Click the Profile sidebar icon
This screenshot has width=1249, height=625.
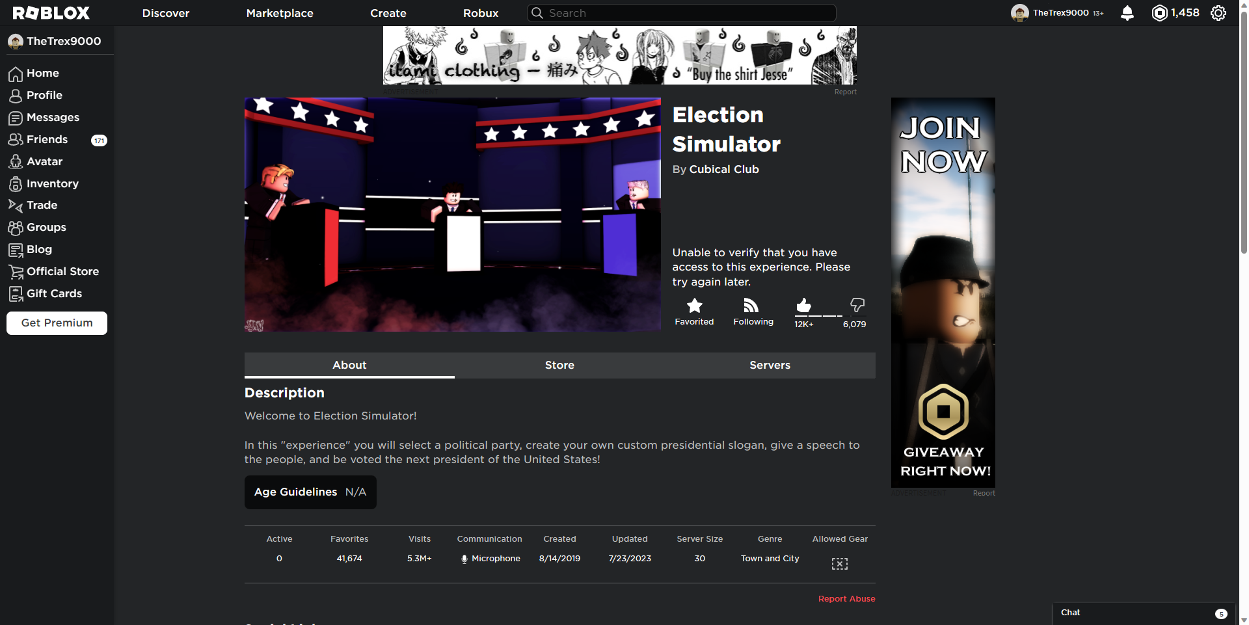[16, 96]
